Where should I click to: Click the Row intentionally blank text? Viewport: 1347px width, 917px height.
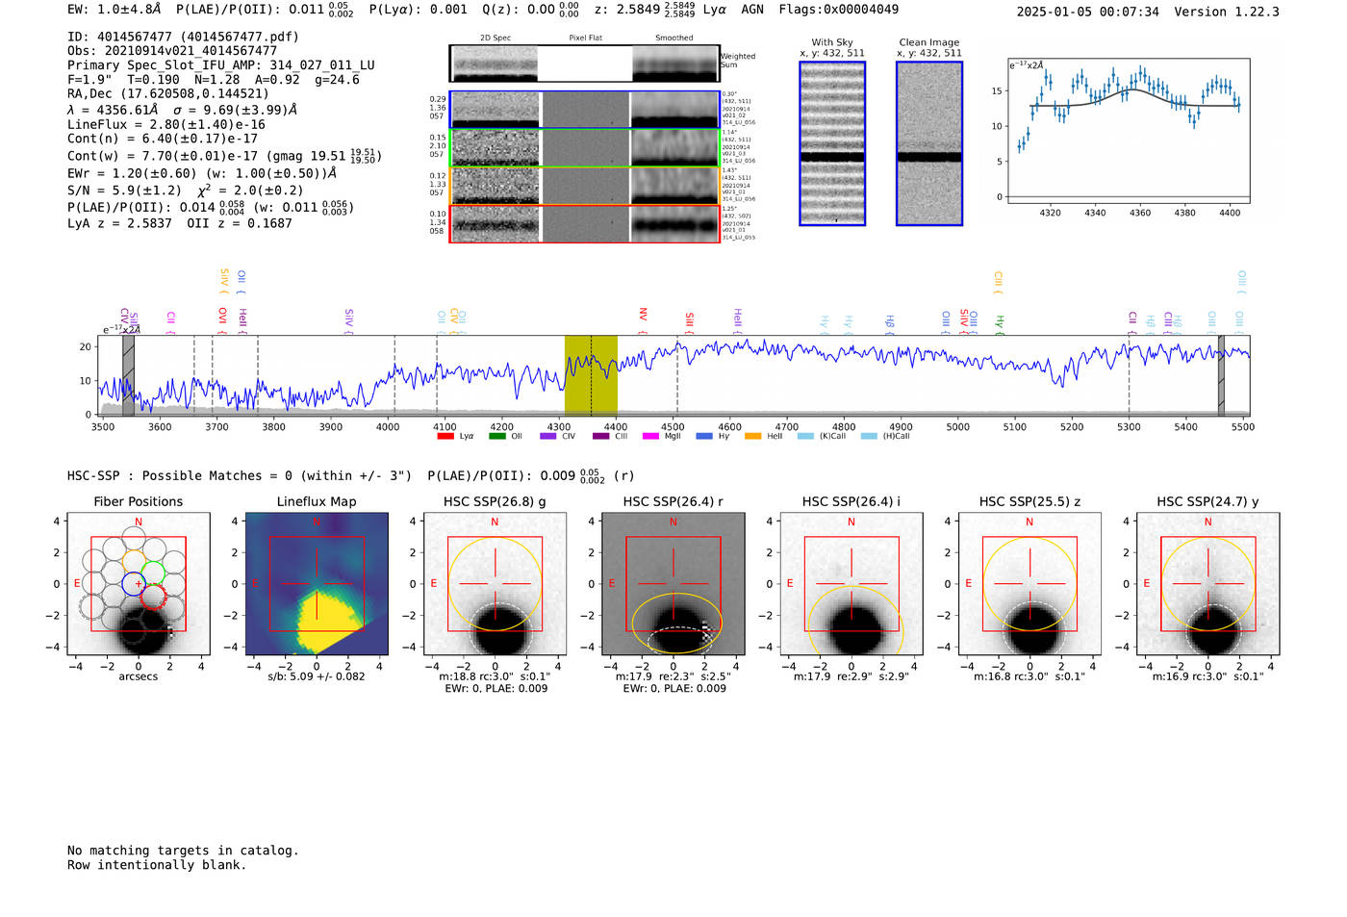tap(157, 865)
